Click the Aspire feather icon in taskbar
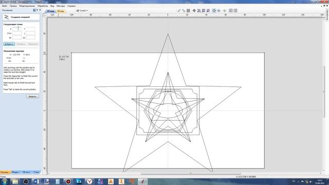The image size is (329, 185). coord(143,181)
